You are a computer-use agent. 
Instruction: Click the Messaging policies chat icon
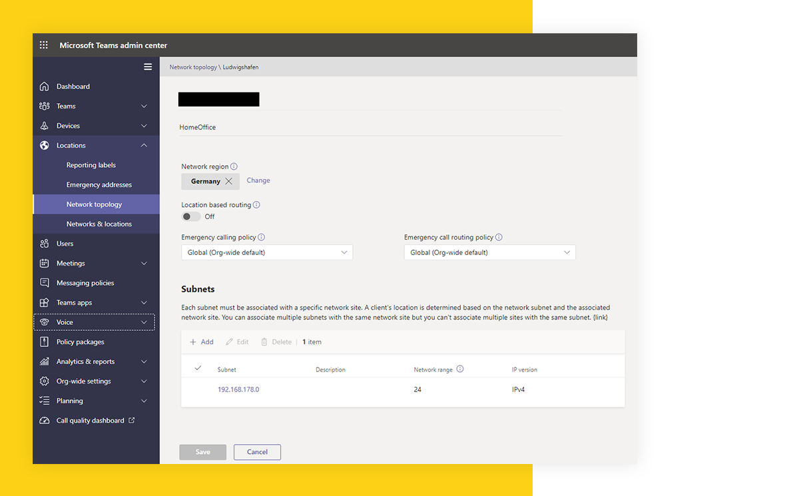point(45,283)
